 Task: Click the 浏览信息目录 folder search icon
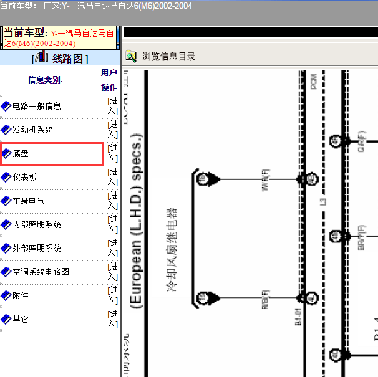pyautogui.click(x=131, y=56)
